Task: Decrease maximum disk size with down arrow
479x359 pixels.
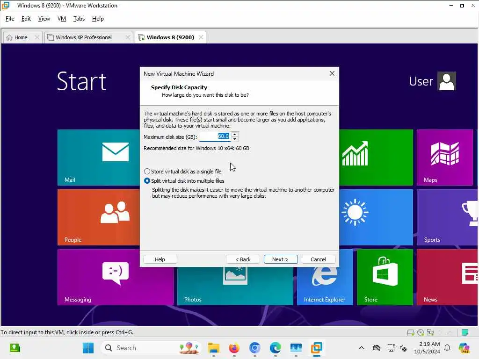Action: point(234,139)
